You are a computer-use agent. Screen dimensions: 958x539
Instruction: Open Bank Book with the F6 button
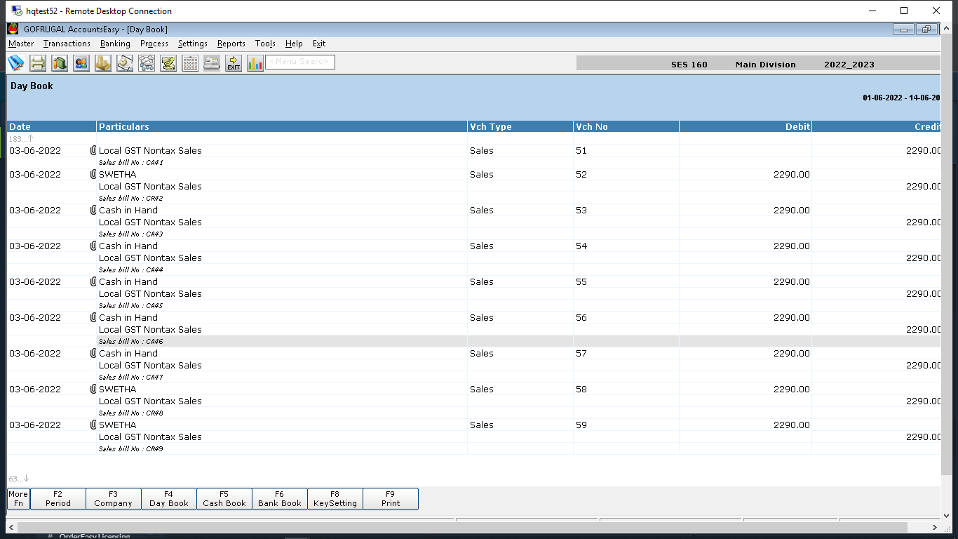tap(280, 499)
